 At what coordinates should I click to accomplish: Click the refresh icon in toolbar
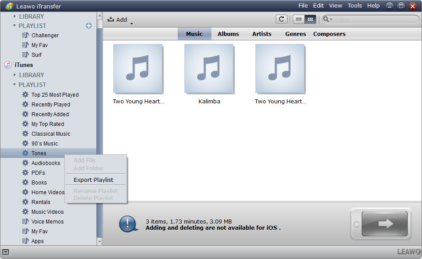tap(282, 20)
